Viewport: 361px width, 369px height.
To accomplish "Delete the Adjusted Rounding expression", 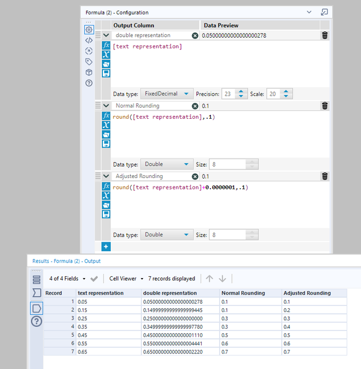I will point(325,176).
